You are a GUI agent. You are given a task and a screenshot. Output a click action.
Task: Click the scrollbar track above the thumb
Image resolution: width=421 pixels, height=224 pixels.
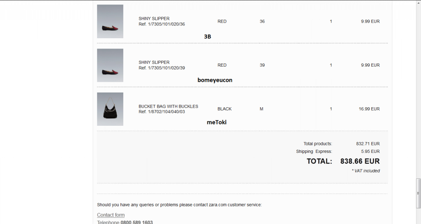418,88
